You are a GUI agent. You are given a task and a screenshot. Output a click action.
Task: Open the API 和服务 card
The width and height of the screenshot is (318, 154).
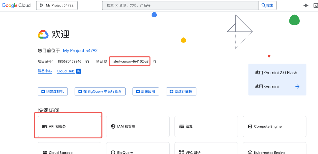69,126
